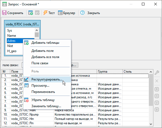
Task: Move field to top with double-up arrow
Action: click(157, 89)
